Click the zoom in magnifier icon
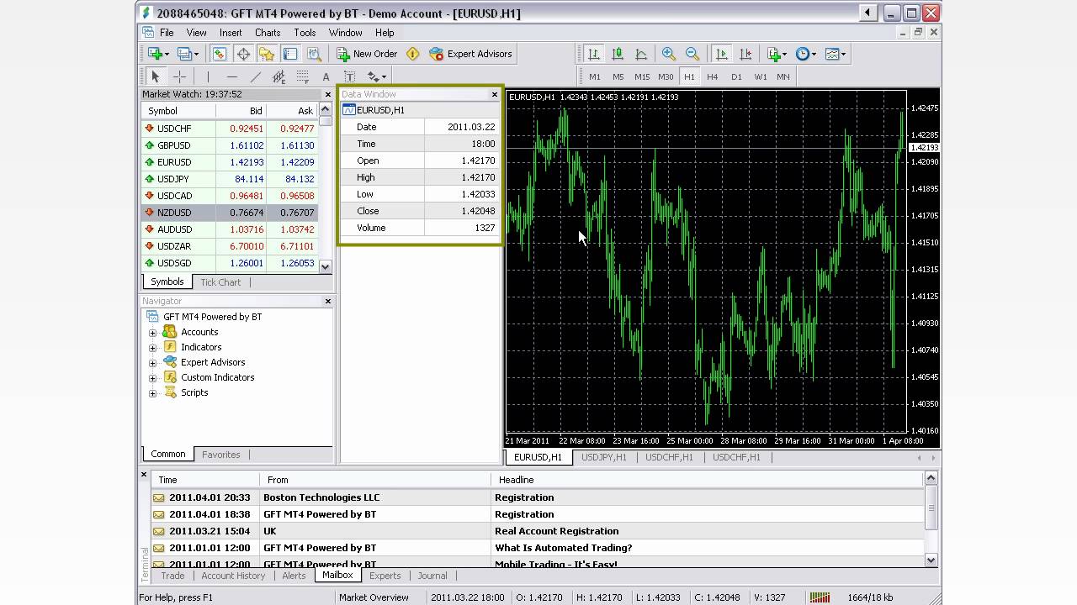This screenshot has height=605, width=1077. [x=669, y=54]
